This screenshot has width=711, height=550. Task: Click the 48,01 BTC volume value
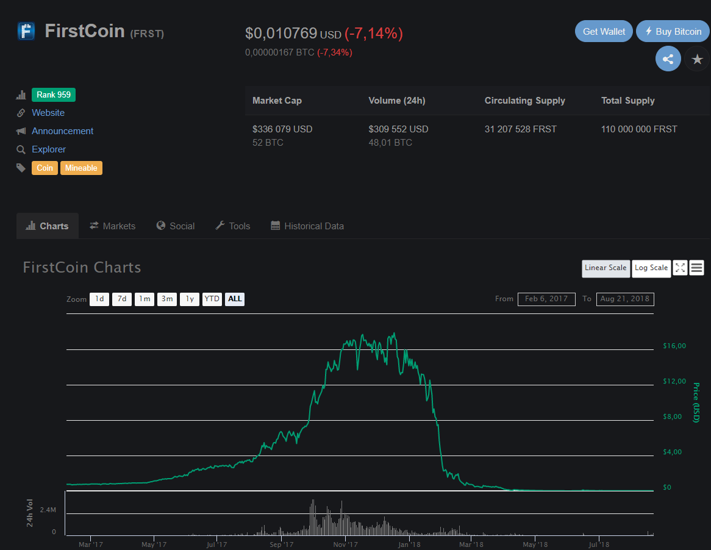pos(390,143)
